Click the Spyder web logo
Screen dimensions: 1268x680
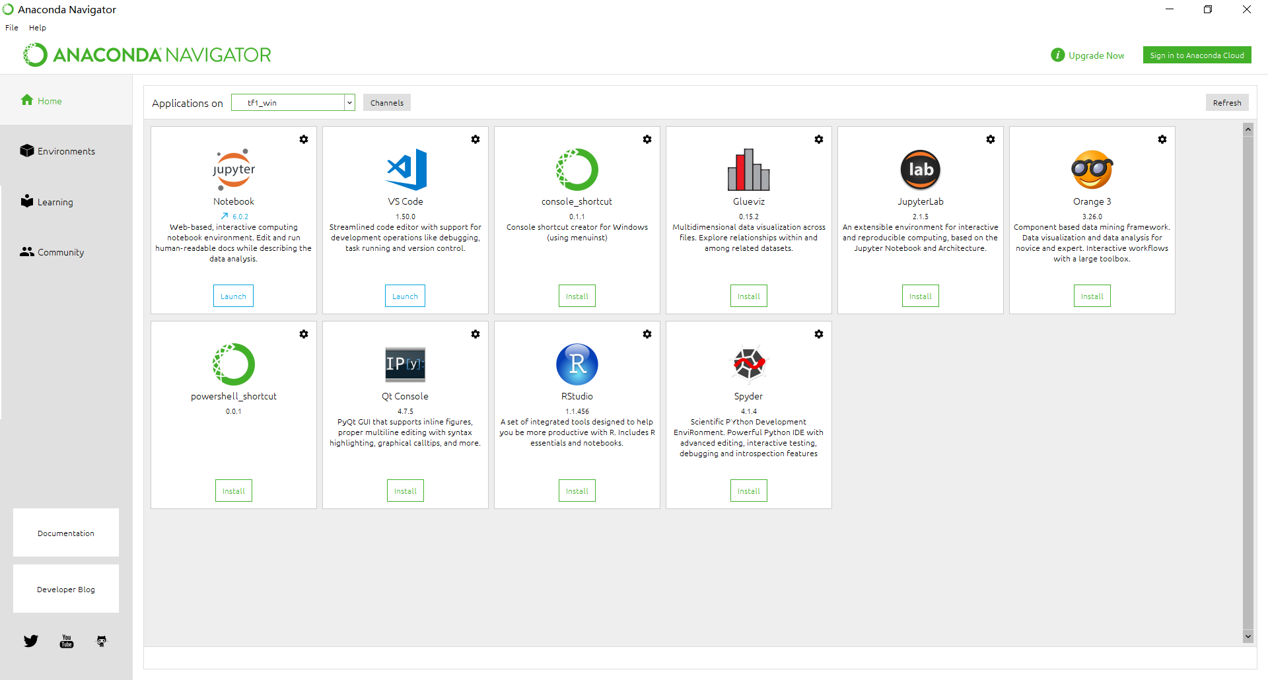tap(749, 364)
